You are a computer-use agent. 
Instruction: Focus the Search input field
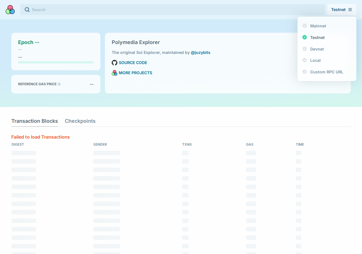173,10
